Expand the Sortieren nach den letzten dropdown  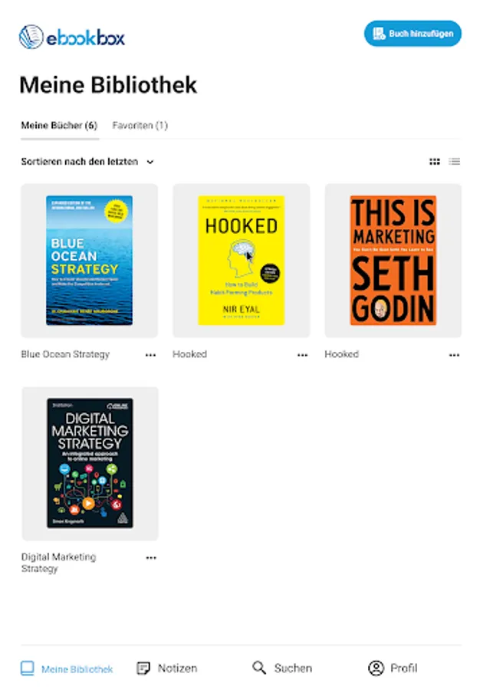coord(87,162)
